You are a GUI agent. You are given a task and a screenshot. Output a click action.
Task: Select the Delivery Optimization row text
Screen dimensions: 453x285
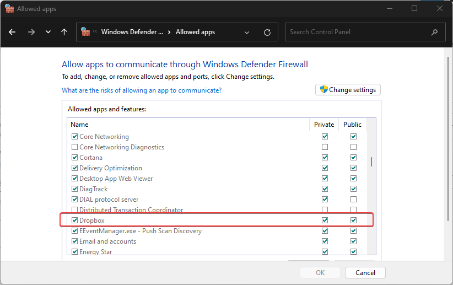coord(111,168)
